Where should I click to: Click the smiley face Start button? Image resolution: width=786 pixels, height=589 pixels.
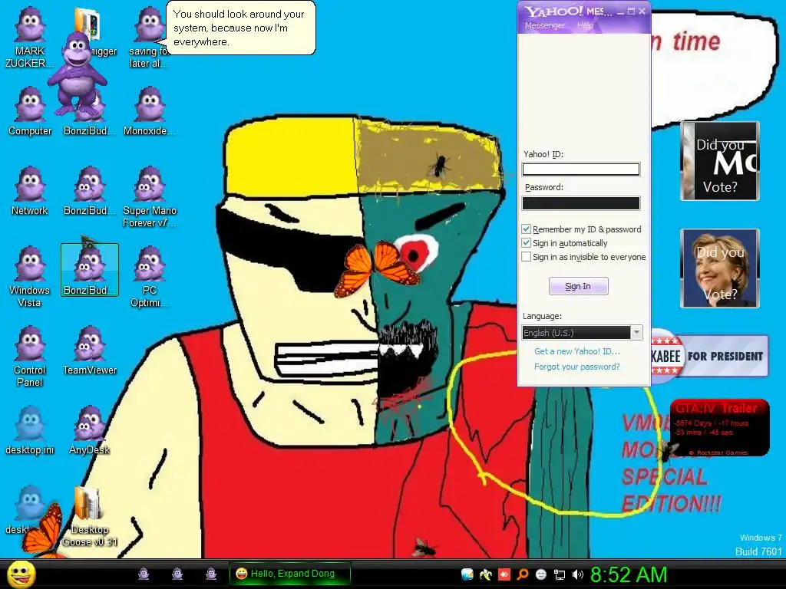pyautogui.click(x=21, y=574)
